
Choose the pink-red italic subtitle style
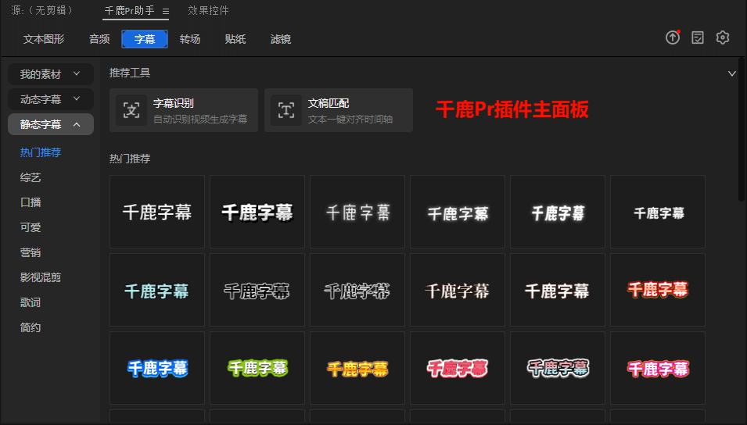tap(458, 368)
